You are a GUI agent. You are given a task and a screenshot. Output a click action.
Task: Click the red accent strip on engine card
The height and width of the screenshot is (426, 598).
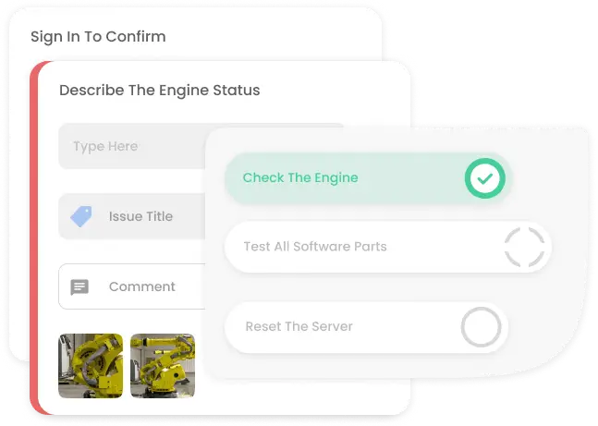point(34,237)
